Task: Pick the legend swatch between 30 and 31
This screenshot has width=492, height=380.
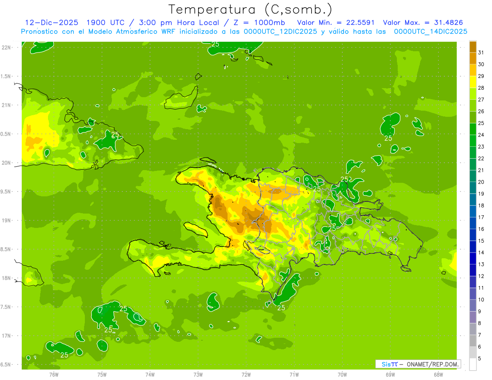Action: [473, 58]
